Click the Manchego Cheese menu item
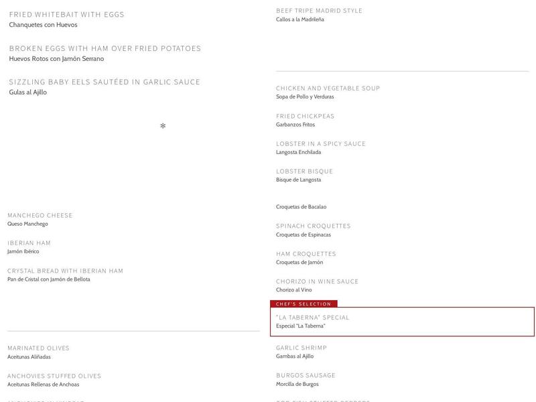 pyautogui.click(x=40, y=216)
